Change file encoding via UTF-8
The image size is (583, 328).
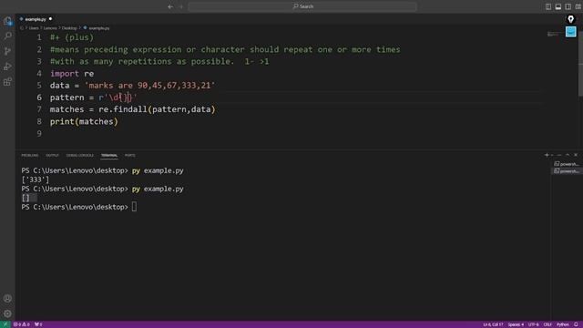coord(533,324)
